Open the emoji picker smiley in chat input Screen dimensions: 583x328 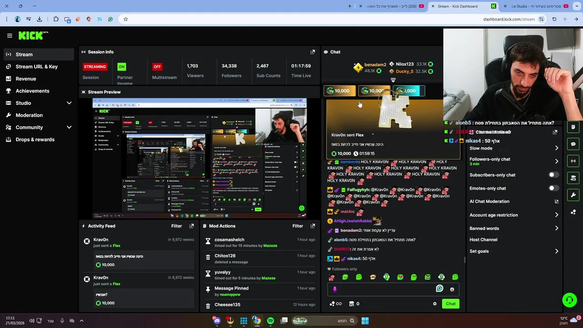(452, 289)
